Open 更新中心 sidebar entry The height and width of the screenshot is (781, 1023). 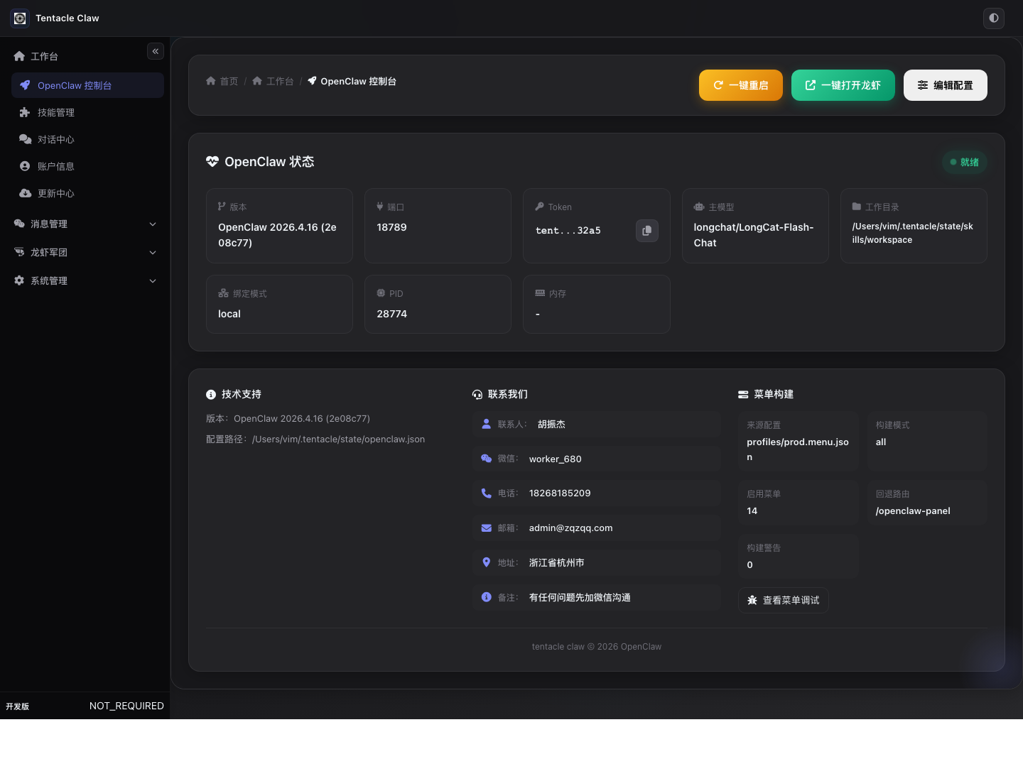pyautogui.click(x=87, y=193)
